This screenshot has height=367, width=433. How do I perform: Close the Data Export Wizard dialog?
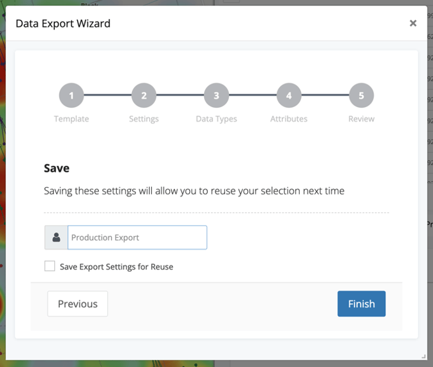413,23
